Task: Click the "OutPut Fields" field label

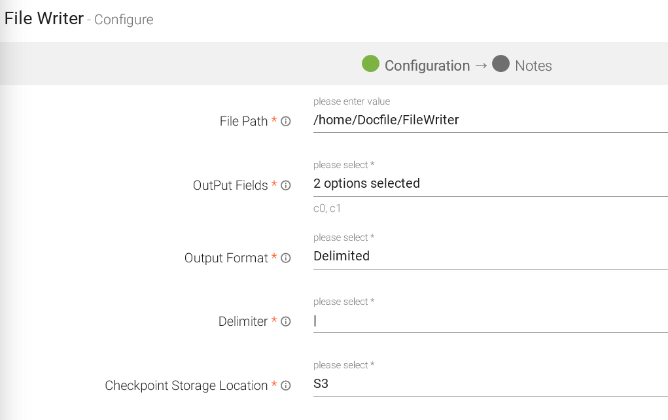Action: pos(230,186)
